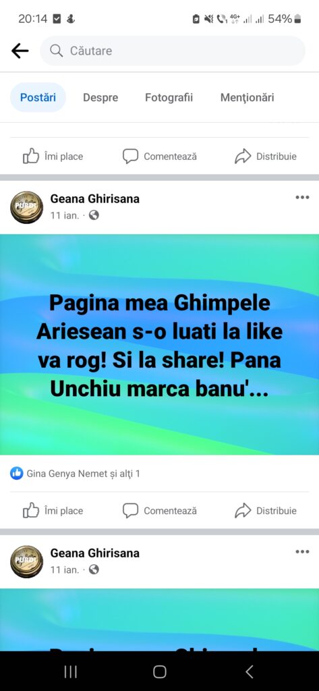This screenshot has width=319, height=691.
Task: View who liked: Gina Genya Nemet și alți 1
Action: tap(83, 474)
